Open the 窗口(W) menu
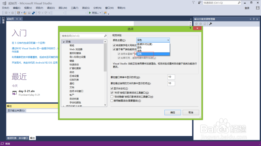 pos(109,8)
